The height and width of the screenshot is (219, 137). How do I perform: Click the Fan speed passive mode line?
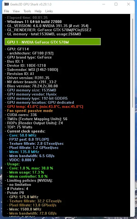(29, 111)
